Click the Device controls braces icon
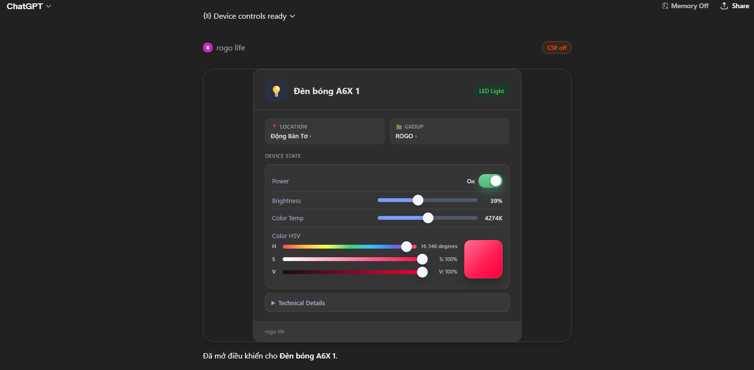The height and width of the screenshot is (370, 754). click(207, 16)
